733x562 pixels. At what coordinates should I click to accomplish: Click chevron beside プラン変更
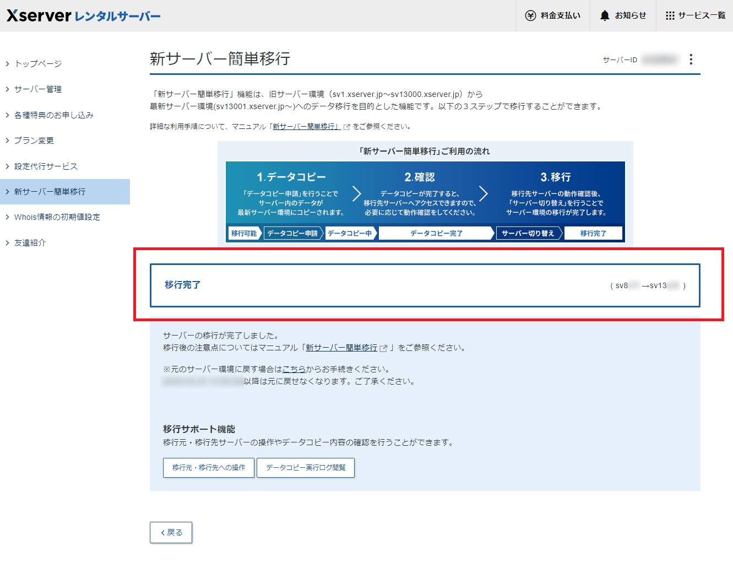click(7, 140)
